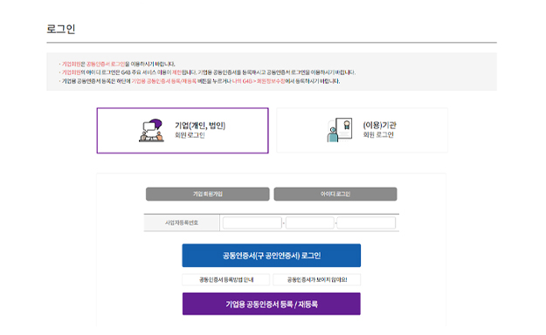
Task: Open 기업 회원가입 button
Action: (x=208, y=195)
